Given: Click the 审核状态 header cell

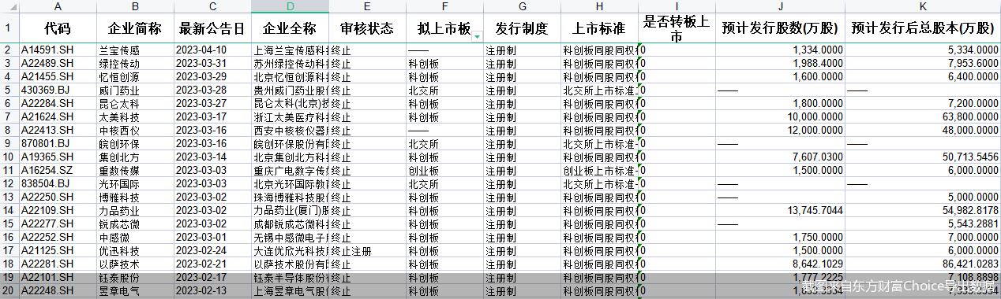Looking at the screenshot, I should 367,28.
